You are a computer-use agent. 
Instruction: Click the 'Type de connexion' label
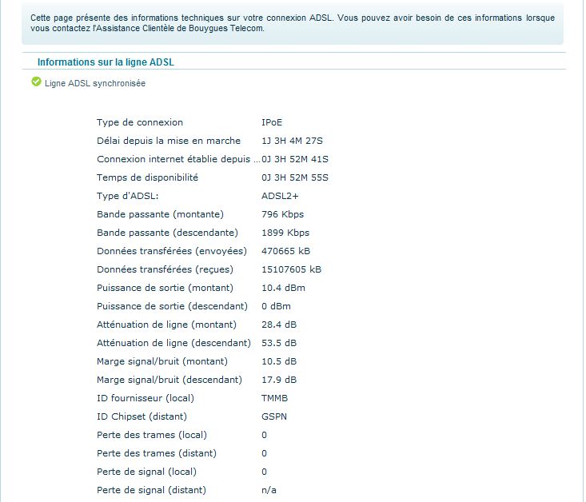click(x=140, y=122)
